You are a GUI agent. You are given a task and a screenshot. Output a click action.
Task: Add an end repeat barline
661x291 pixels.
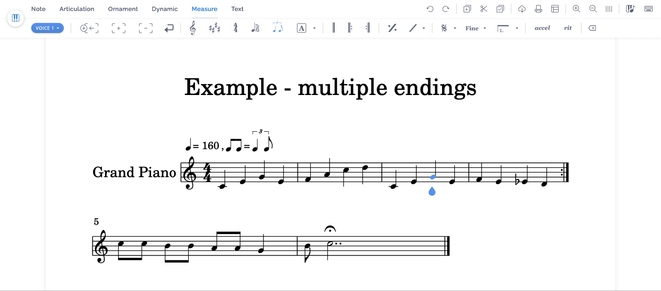tap(367, 28)
